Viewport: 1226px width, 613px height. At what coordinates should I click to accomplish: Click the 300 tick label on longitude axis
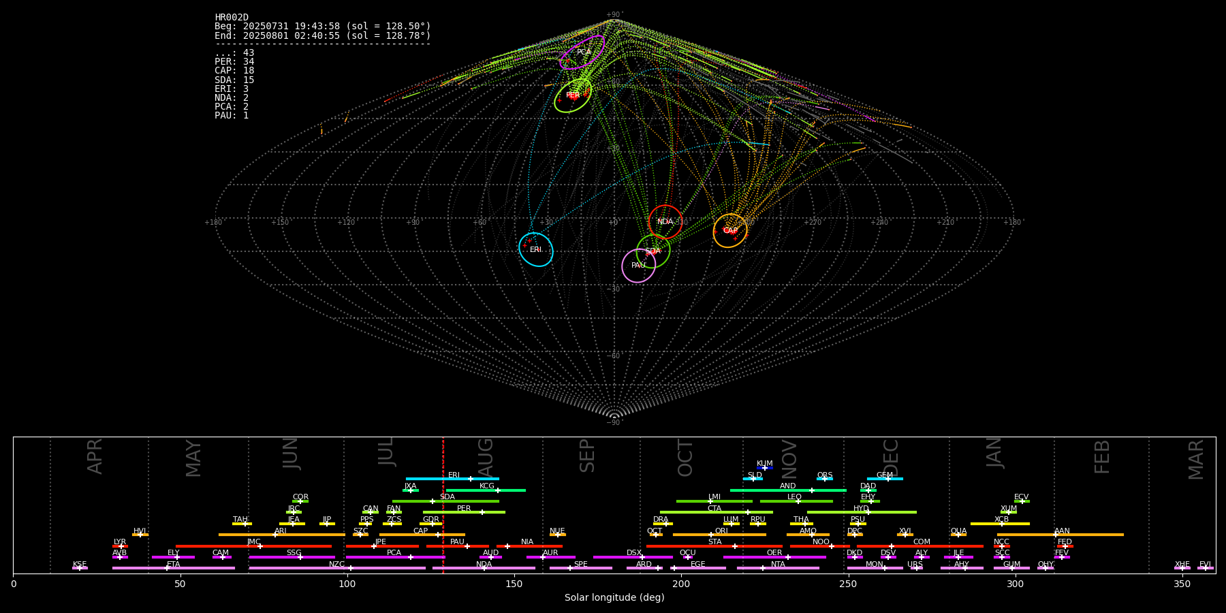[x=1015, y=584]
